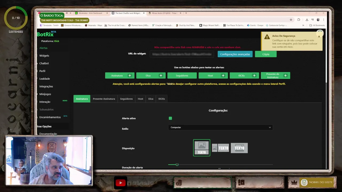Open Criação e Fabricação bookmark

click(x=162, y=25)
